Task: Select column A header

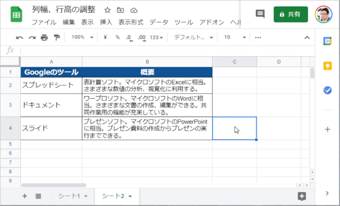Action: tap(51, 62)
